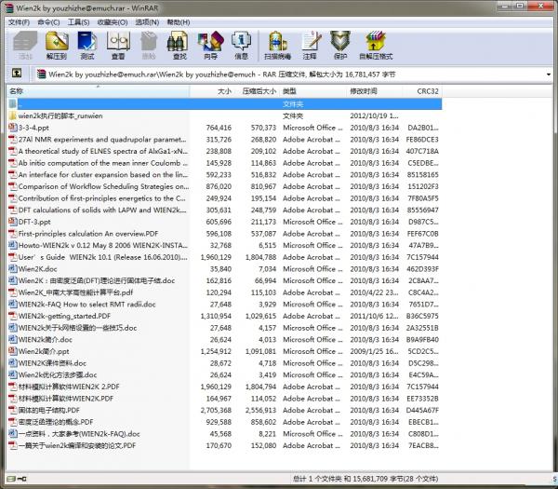
Task: Sort by CRC32 column header
Action: coord(422,91)
